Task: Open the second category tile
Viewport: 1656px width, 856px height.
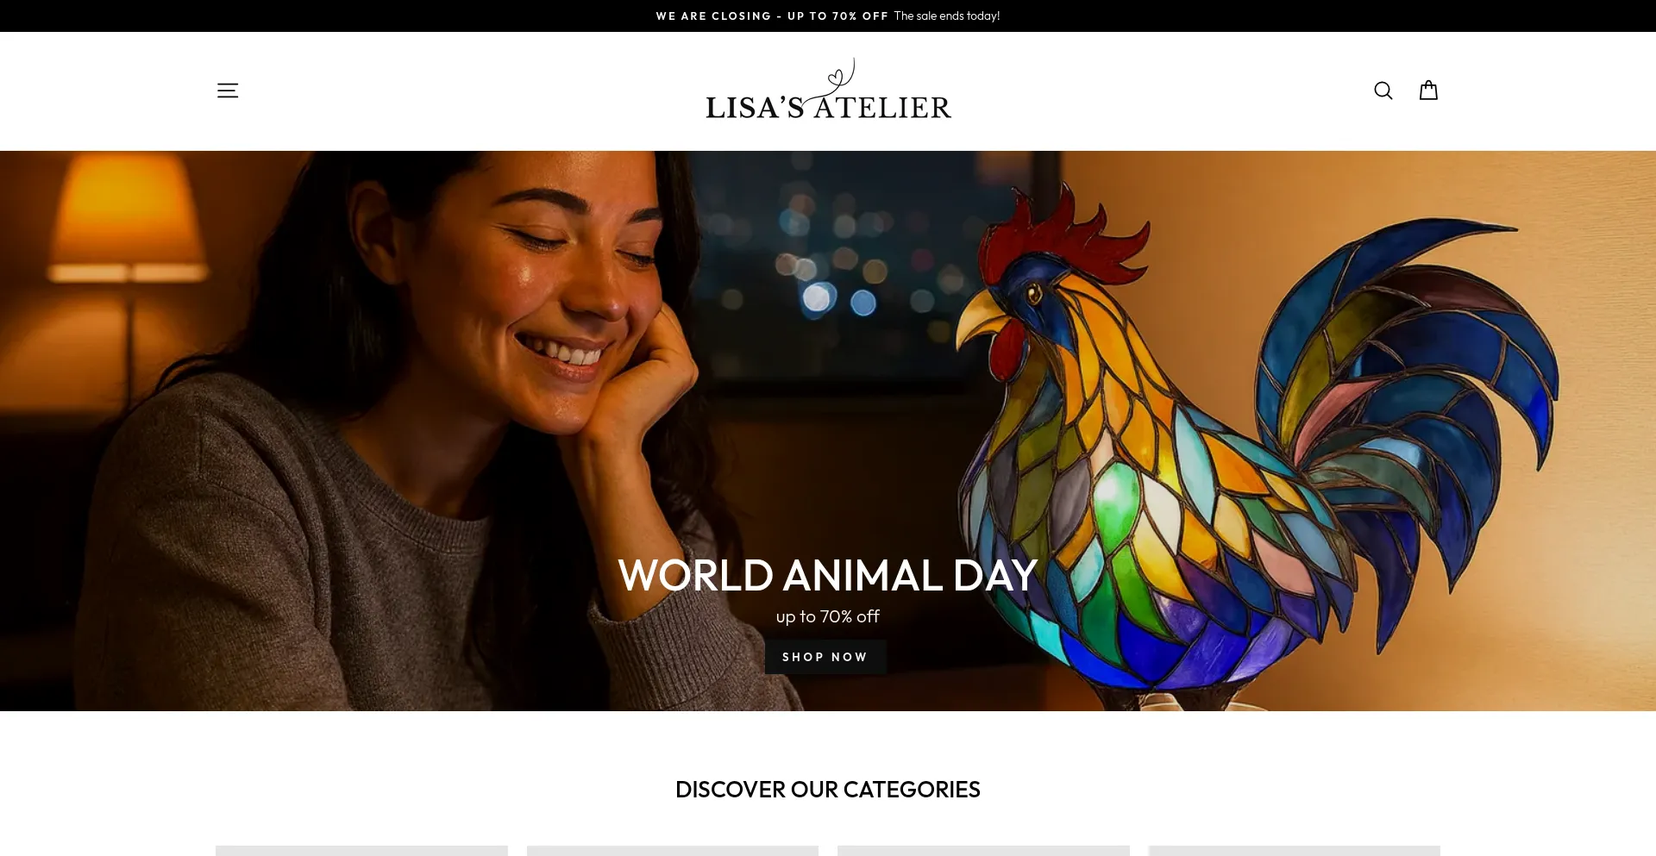Action: tap(673, 851)
